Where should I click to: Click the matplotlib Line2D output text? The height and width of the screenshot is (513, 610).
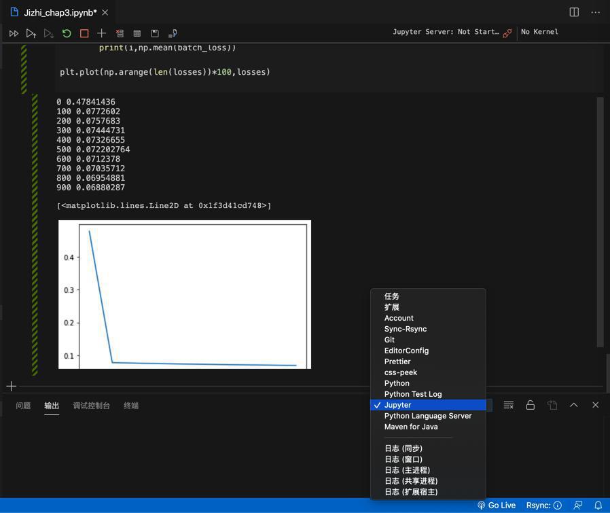(x=164, y=205)
